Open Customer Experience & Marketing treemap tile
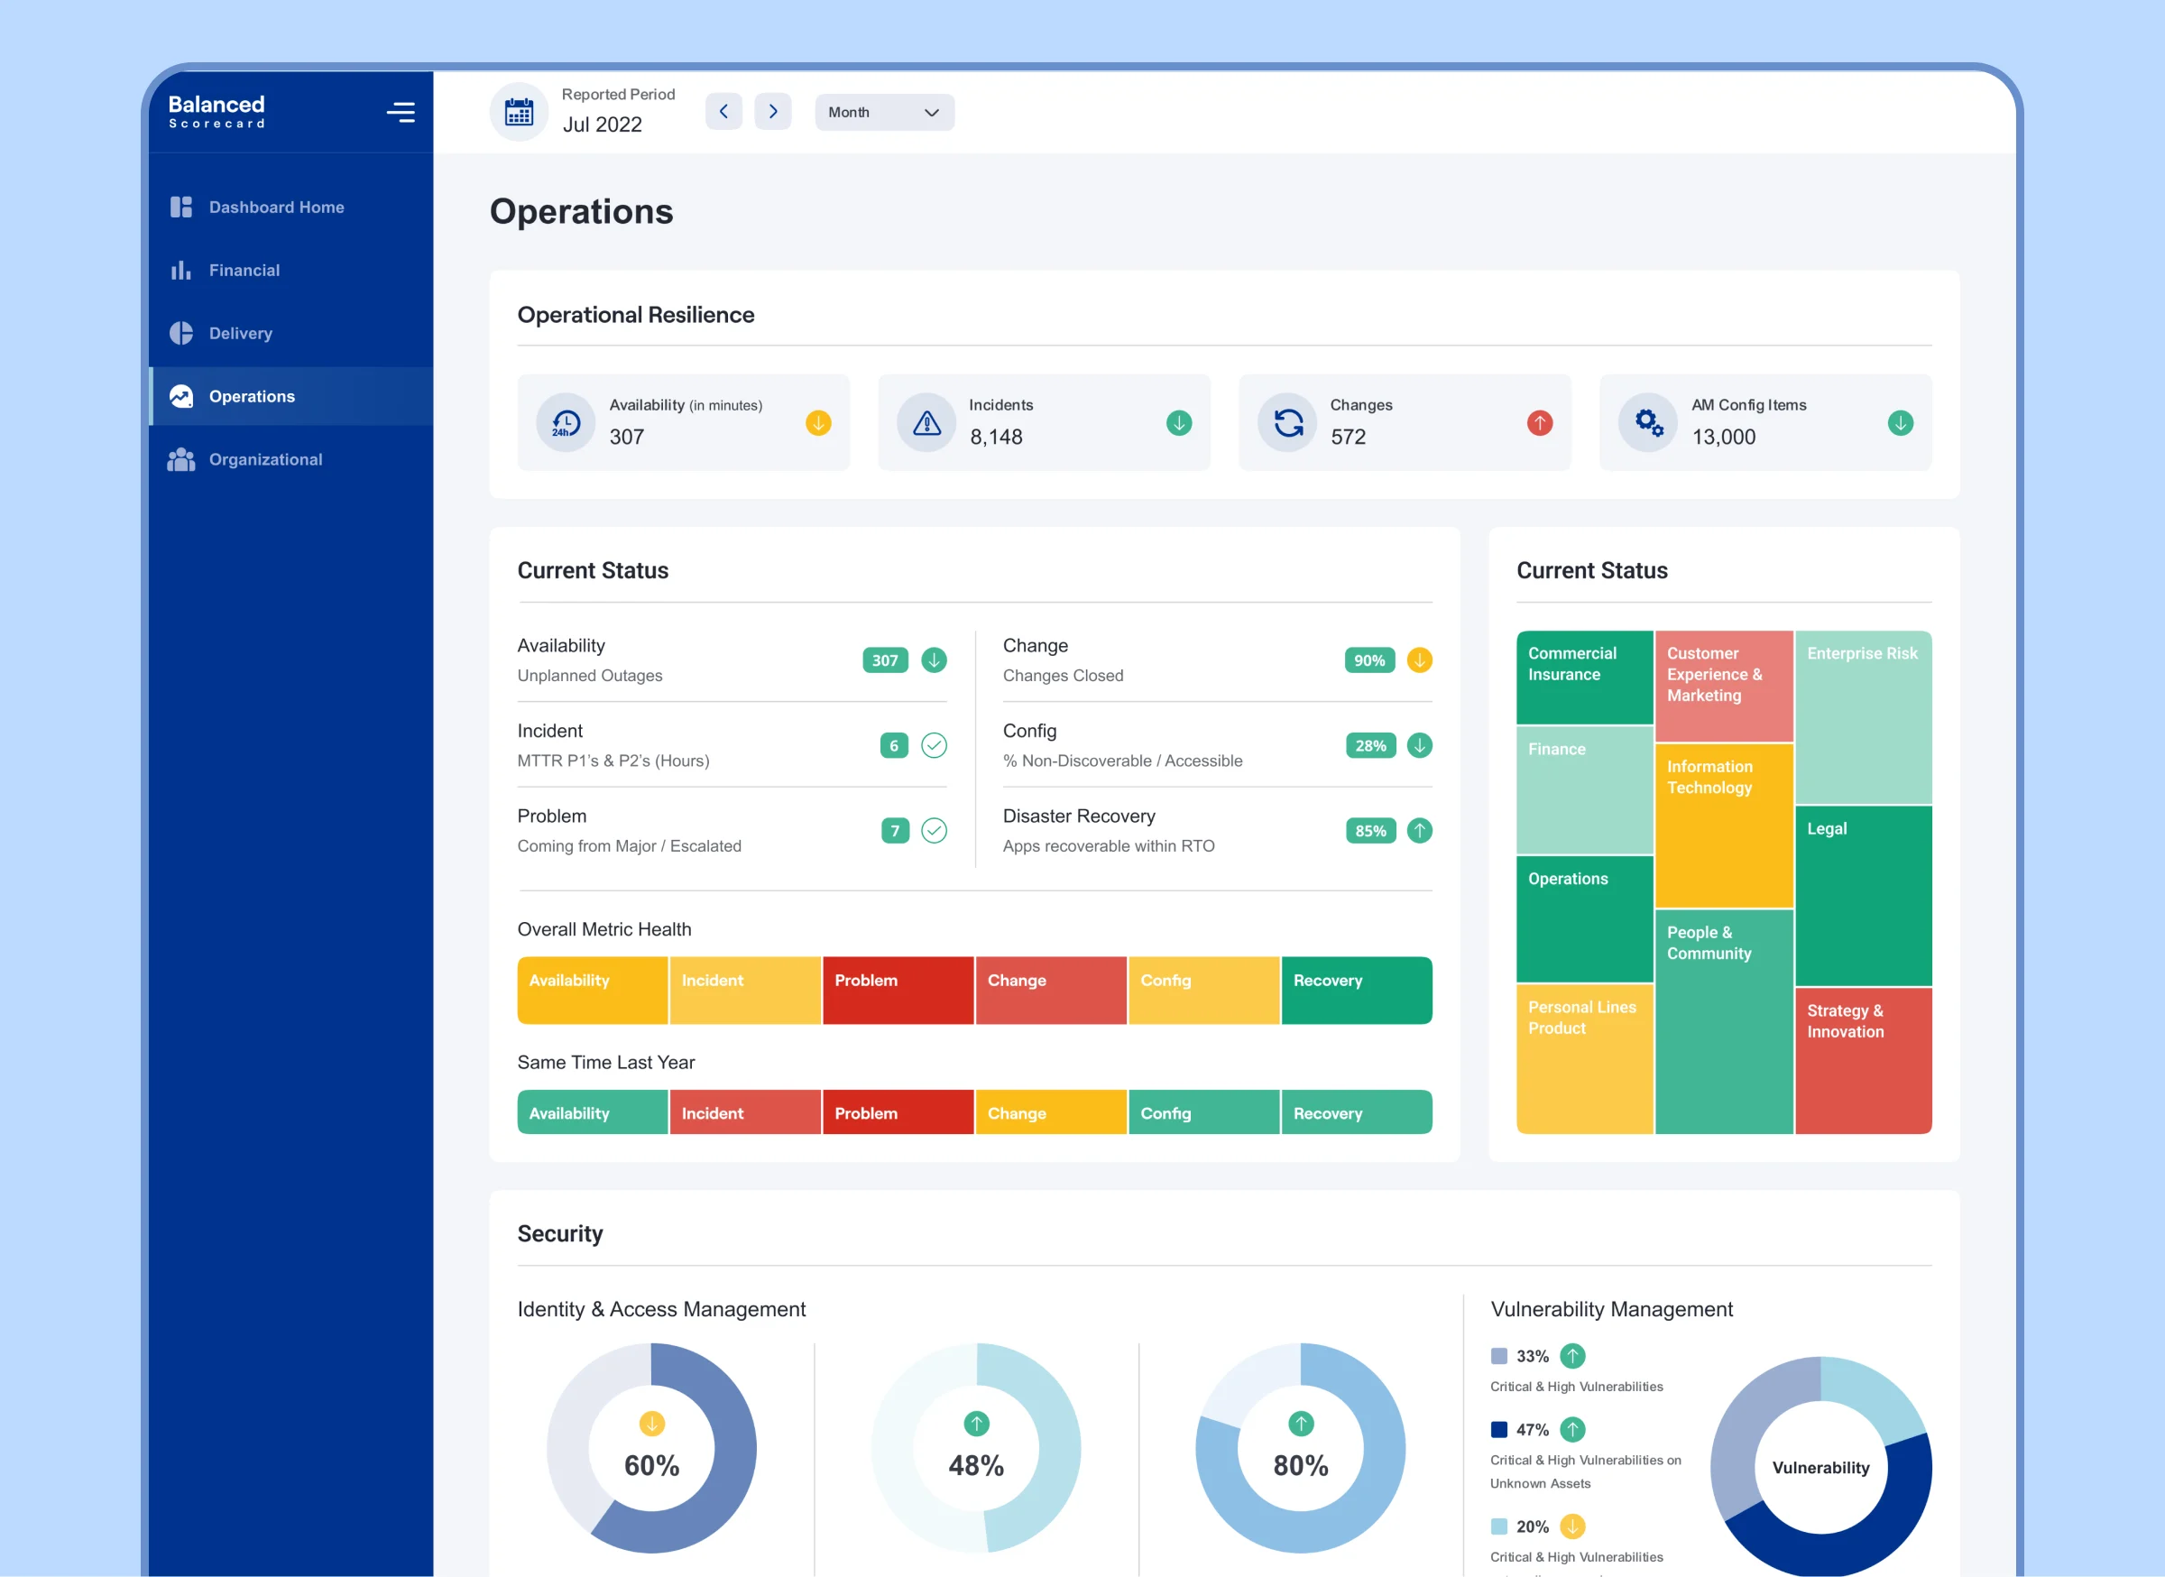 (x=1724, y=686)
